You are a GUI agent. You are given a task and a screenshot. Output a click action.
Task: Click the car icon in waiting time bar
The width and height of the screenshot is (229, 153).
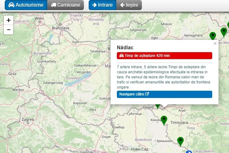[122, 56]
